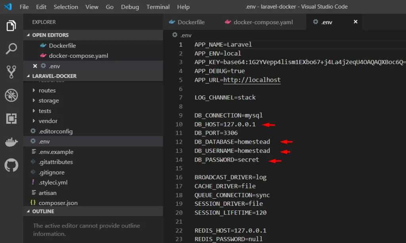Open the File menu
Viewport: 406px width, 243px height.
coord(24,7)
